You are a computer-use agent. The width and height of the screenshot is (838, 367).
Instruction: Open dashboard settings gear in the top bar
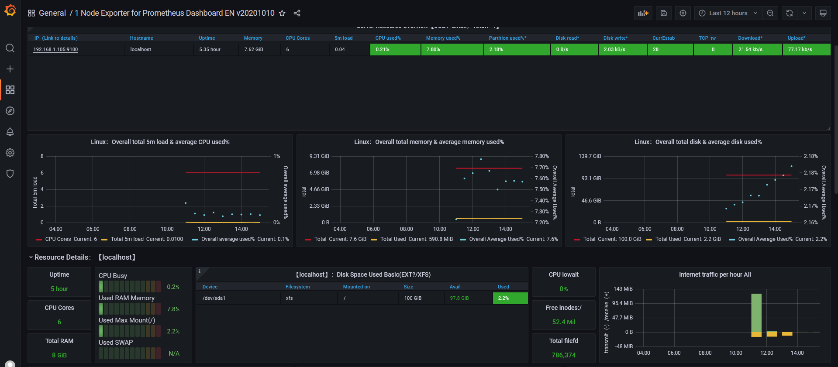[x=683, y=13]
